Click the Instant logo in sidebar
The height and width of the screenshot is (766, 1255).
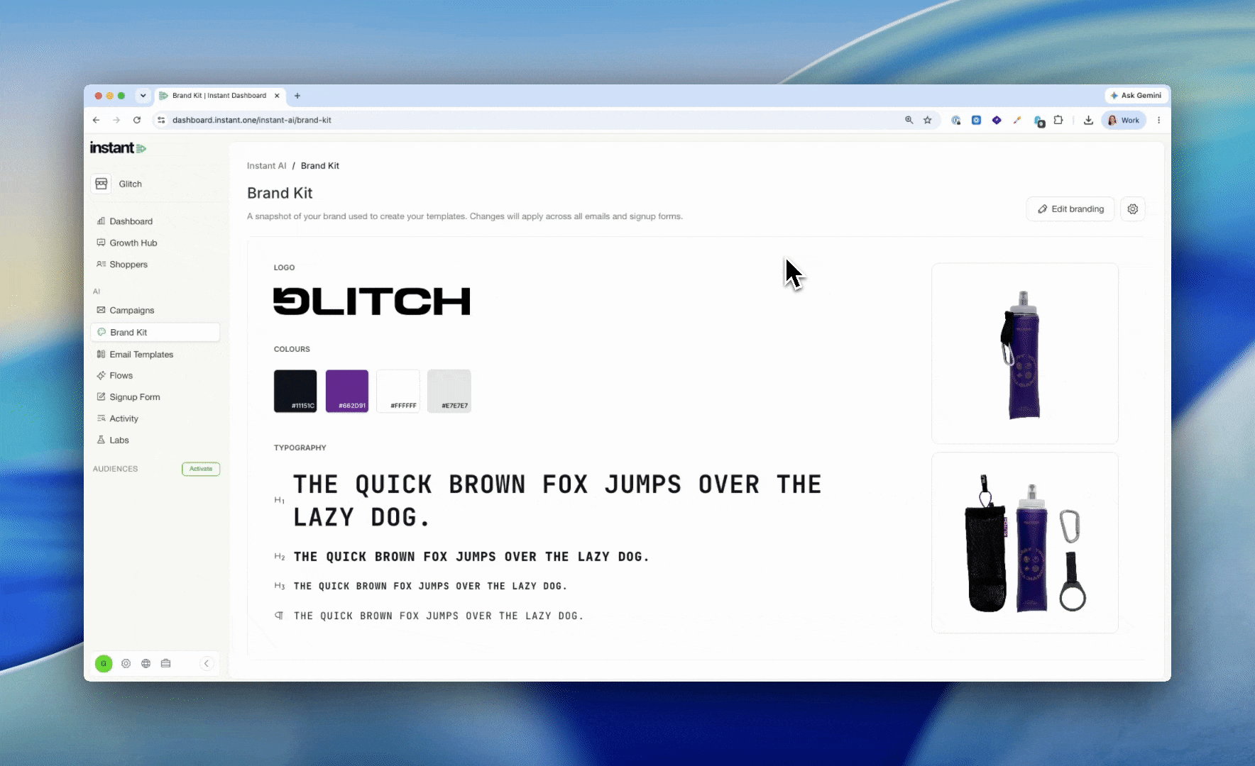[118, 148]
